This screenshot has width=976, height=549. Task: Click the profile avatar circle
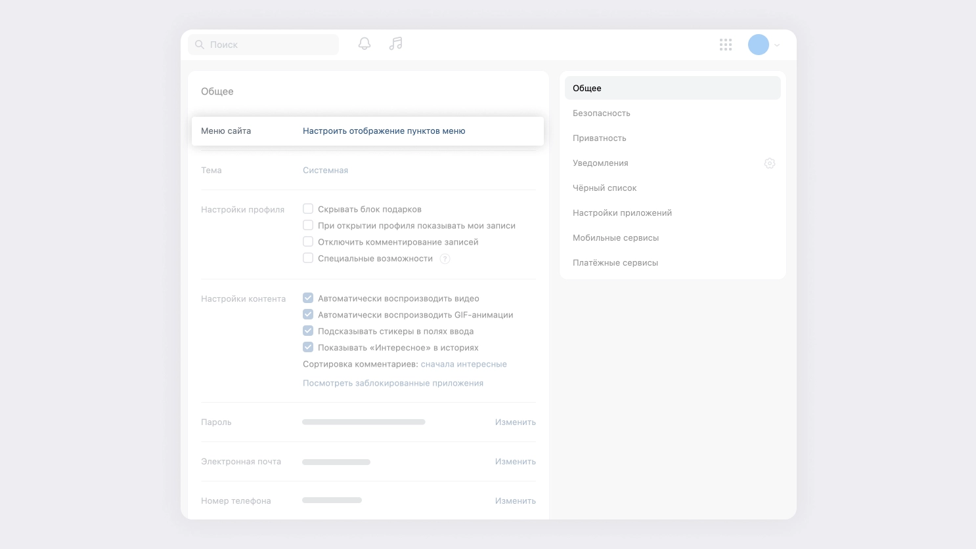click(x=759, y=45)
